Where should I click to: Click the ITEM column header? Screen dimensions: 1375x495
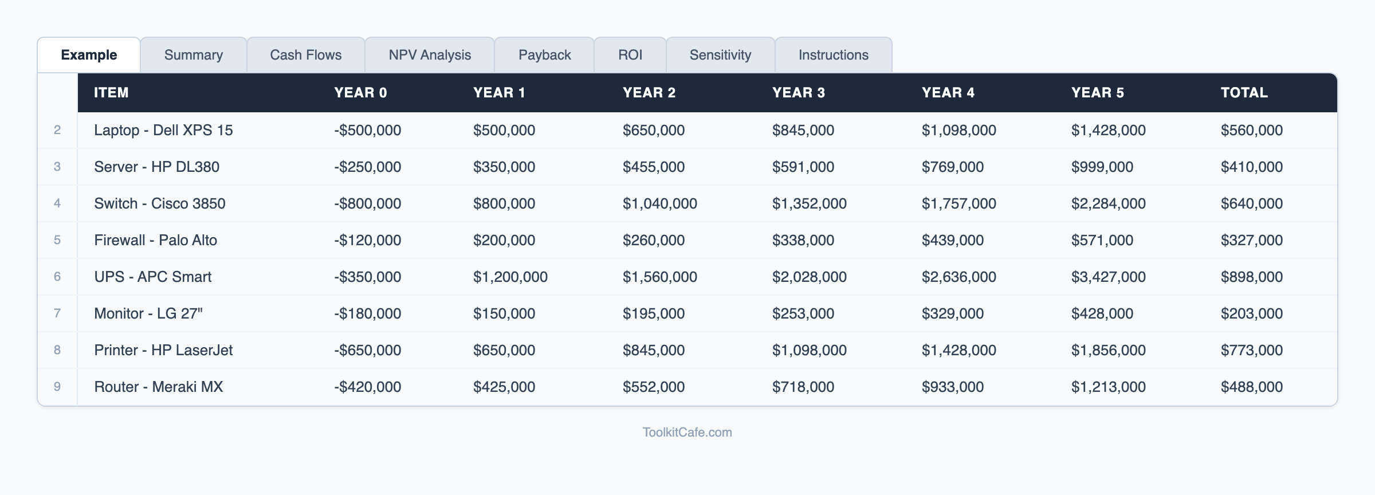[x=111, y=93]
